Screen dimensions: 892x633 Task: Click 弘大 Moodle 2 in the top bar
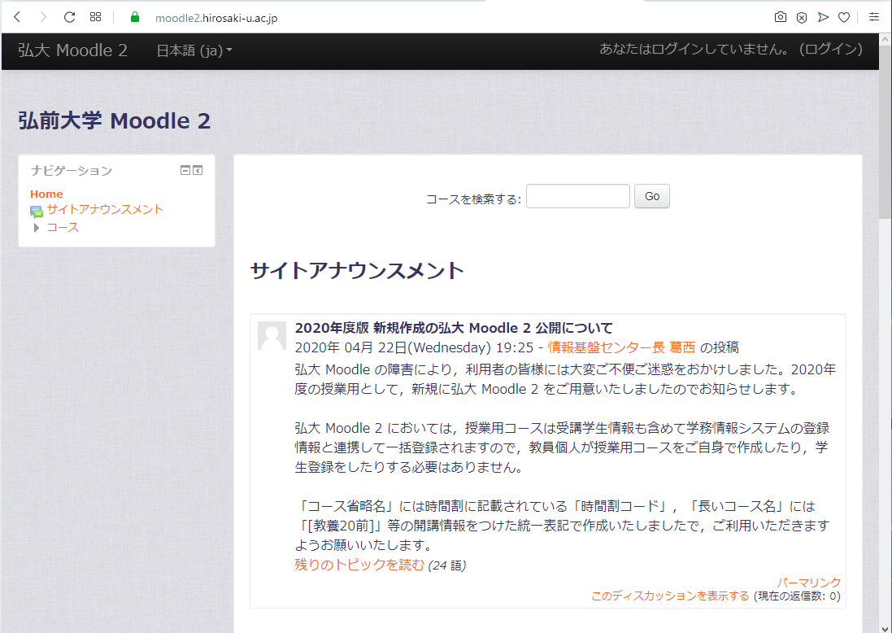pos(72,50)
